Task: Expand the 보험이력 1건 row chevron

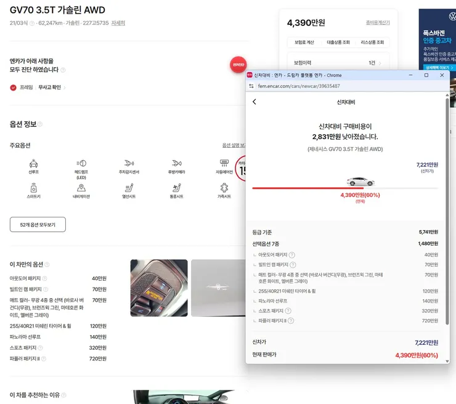Action: click(380, 63)
